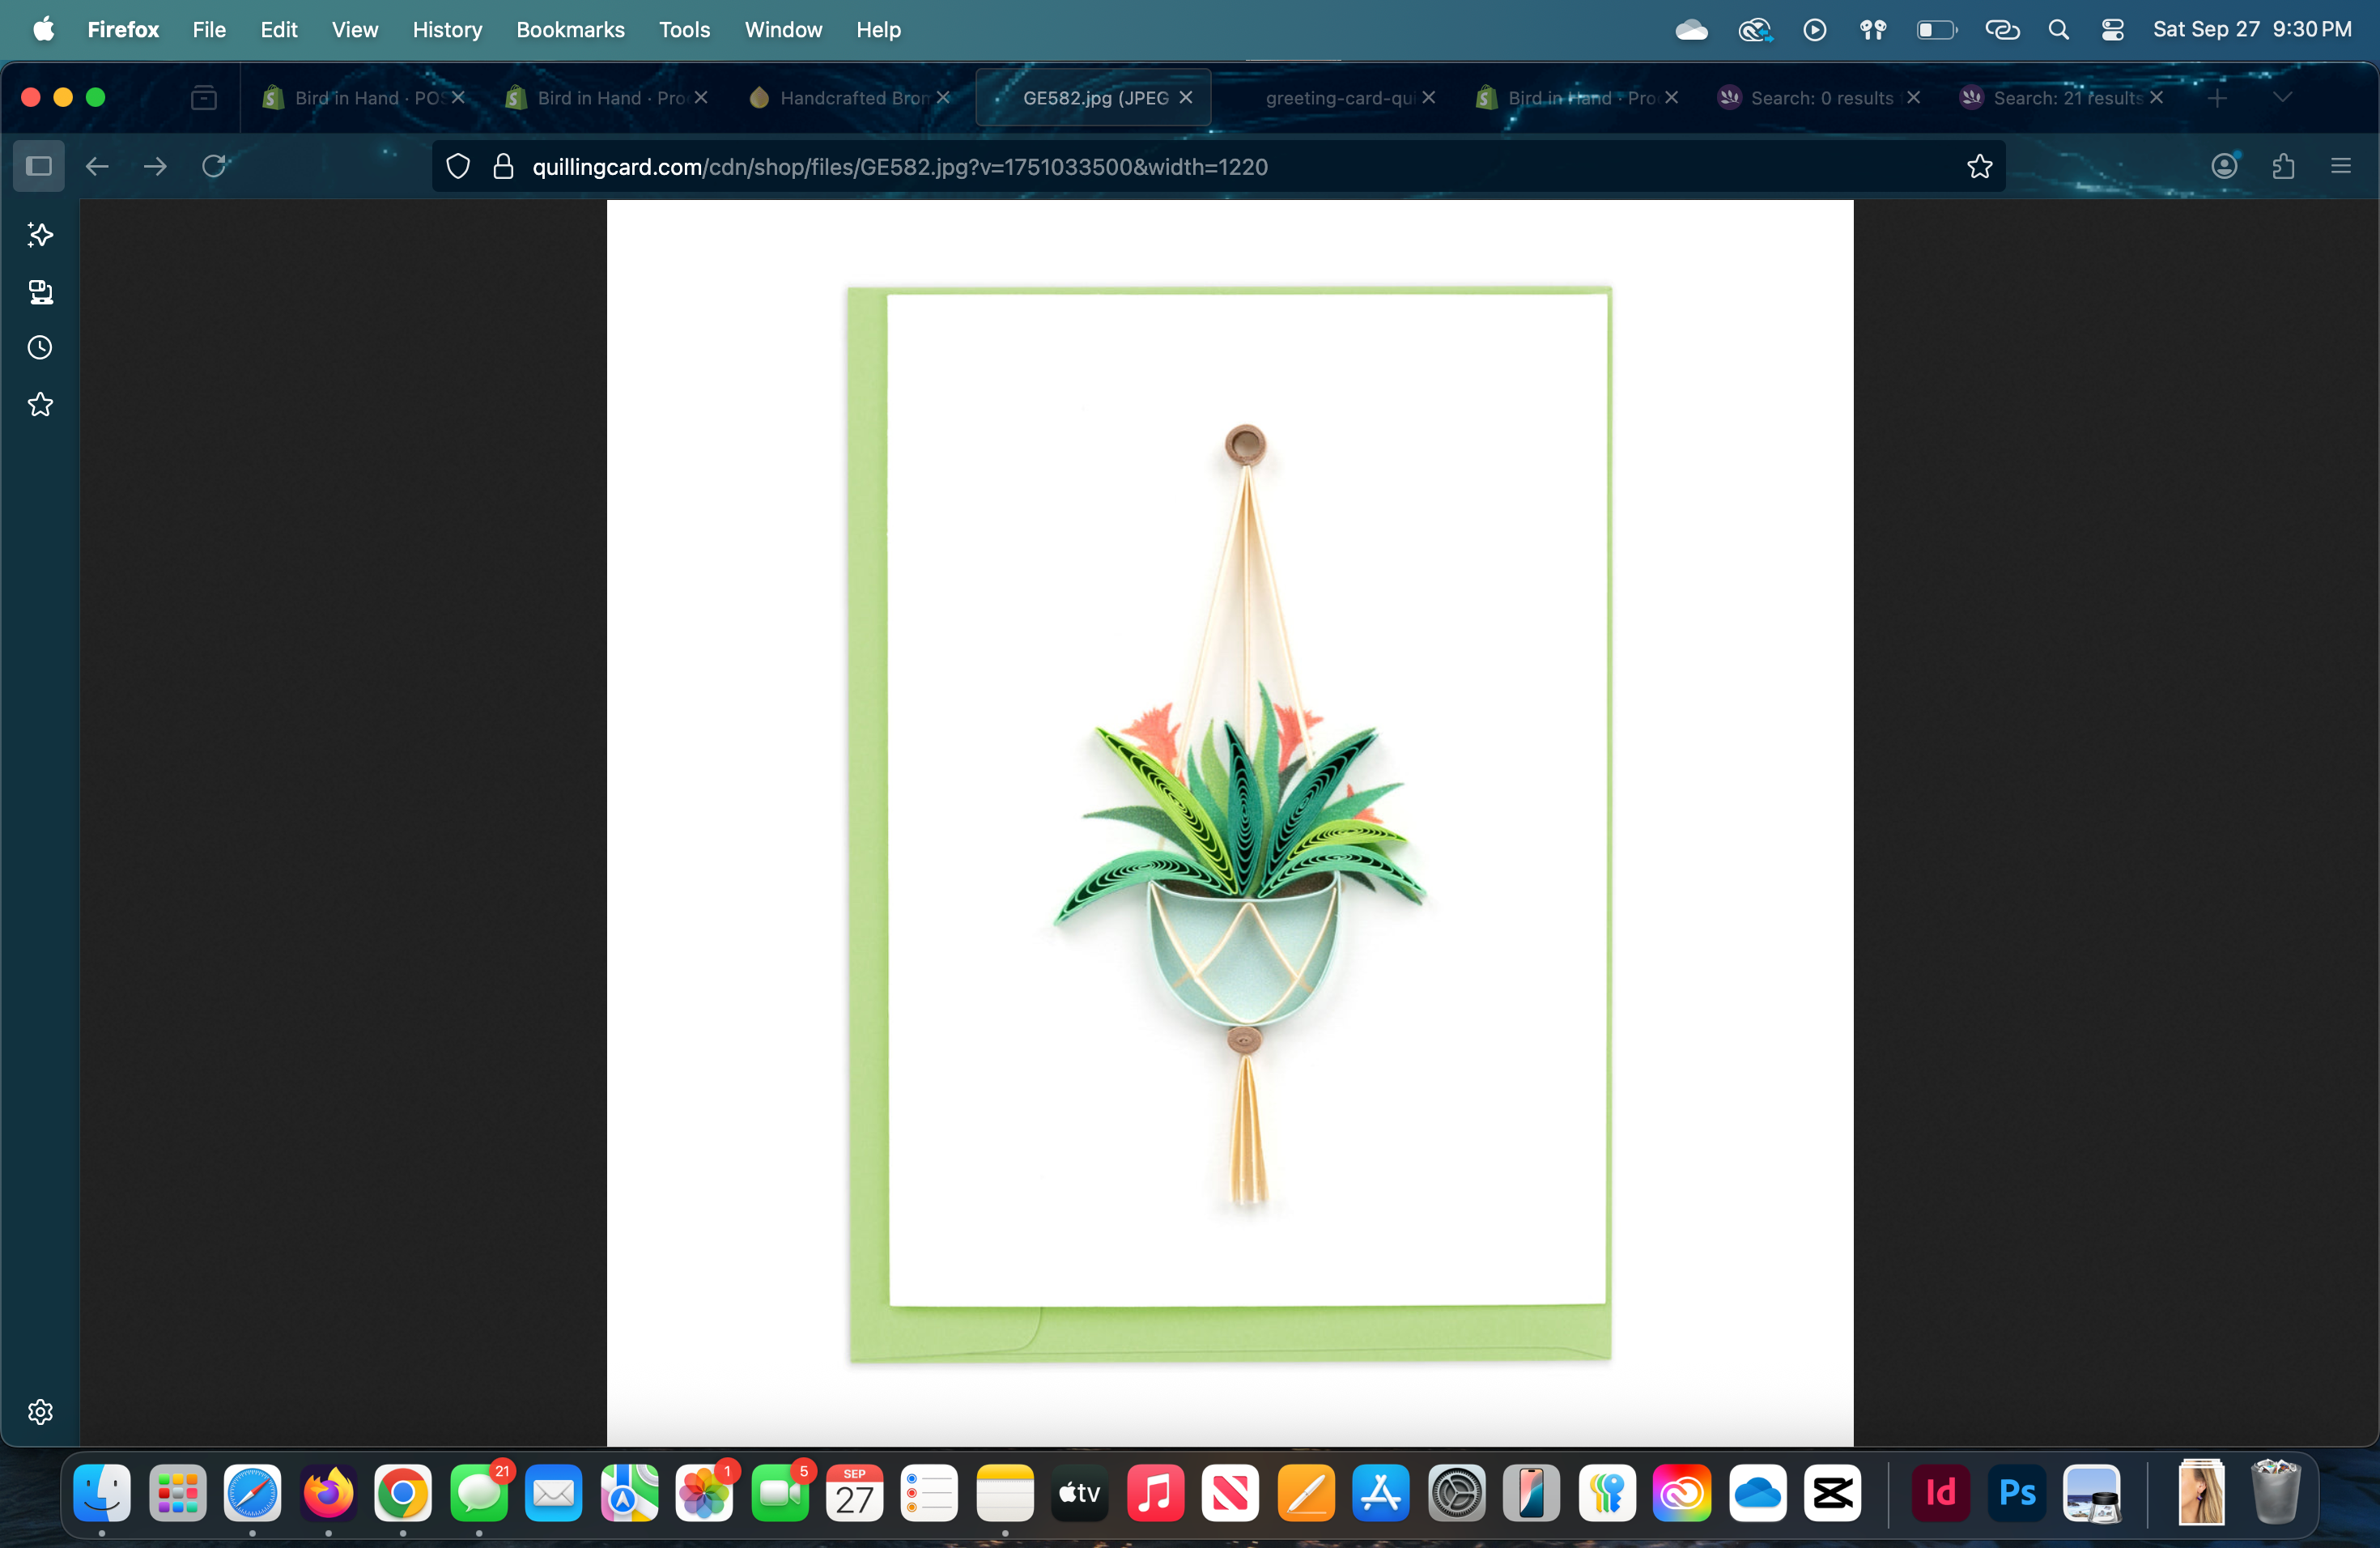This screenshot has width=2380, height=1548.
Task: Open the History clock icon in sidebar
Action: pyautogui.click(x=40, y=347)
